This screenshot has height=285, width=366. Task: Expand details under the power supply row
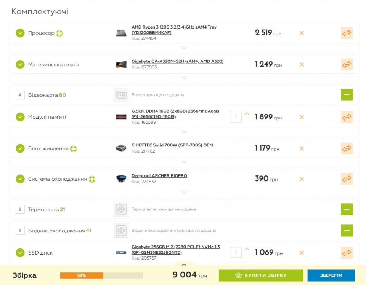(x=184, y=162)
